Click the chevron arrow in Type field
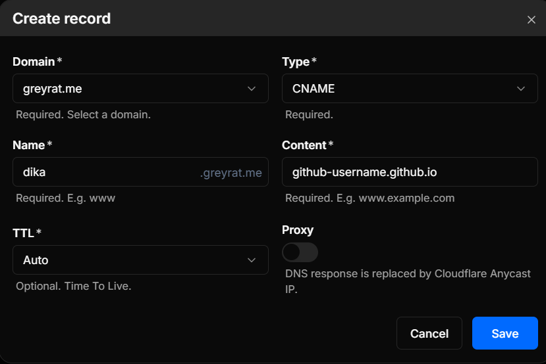 [521, 89]
